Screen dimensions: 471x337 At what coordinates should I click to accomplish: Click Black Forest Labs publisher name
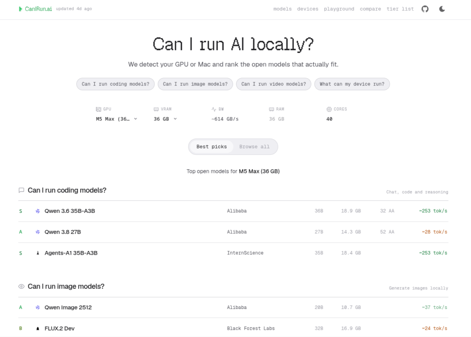251,328
